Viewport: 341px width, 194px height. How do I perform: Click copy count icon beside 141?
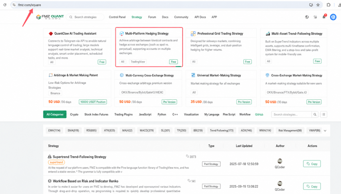click(189, 181)
